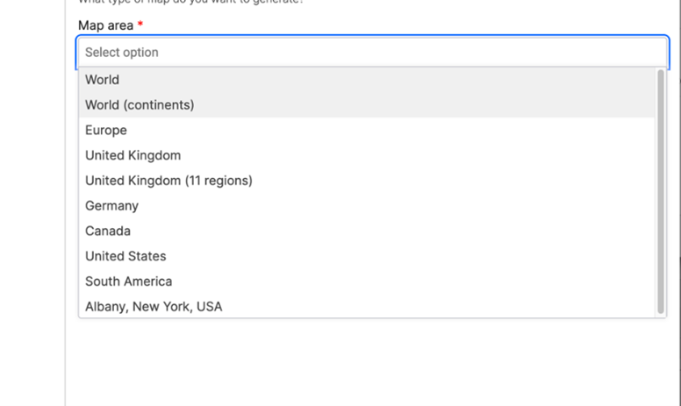Pick Canada from the options
This screenshot has width=681, height=406.
(x=367, y=231)
